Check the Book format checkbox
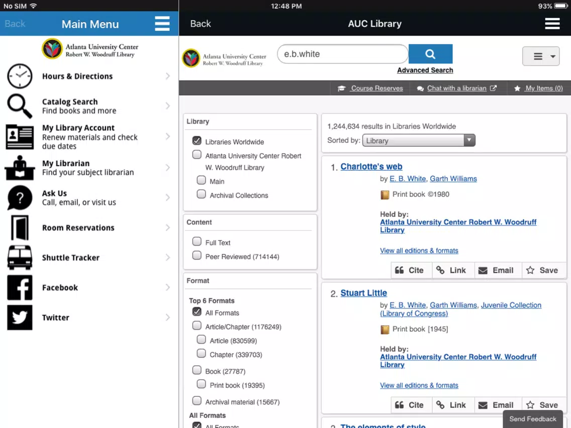Viewport: 571px width, 428px height. coord(197,370)
